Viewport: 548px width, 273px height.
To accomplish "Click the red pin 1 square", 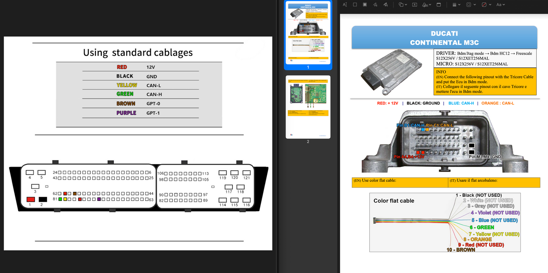I will 30,199.
